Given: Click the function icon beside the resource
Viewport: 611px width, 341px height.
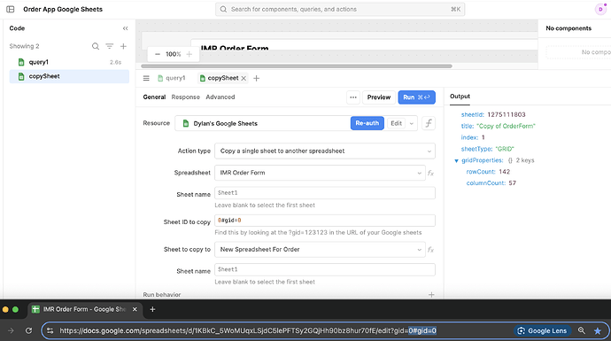Looking at the screenshot, I should [x=429, y=123].
